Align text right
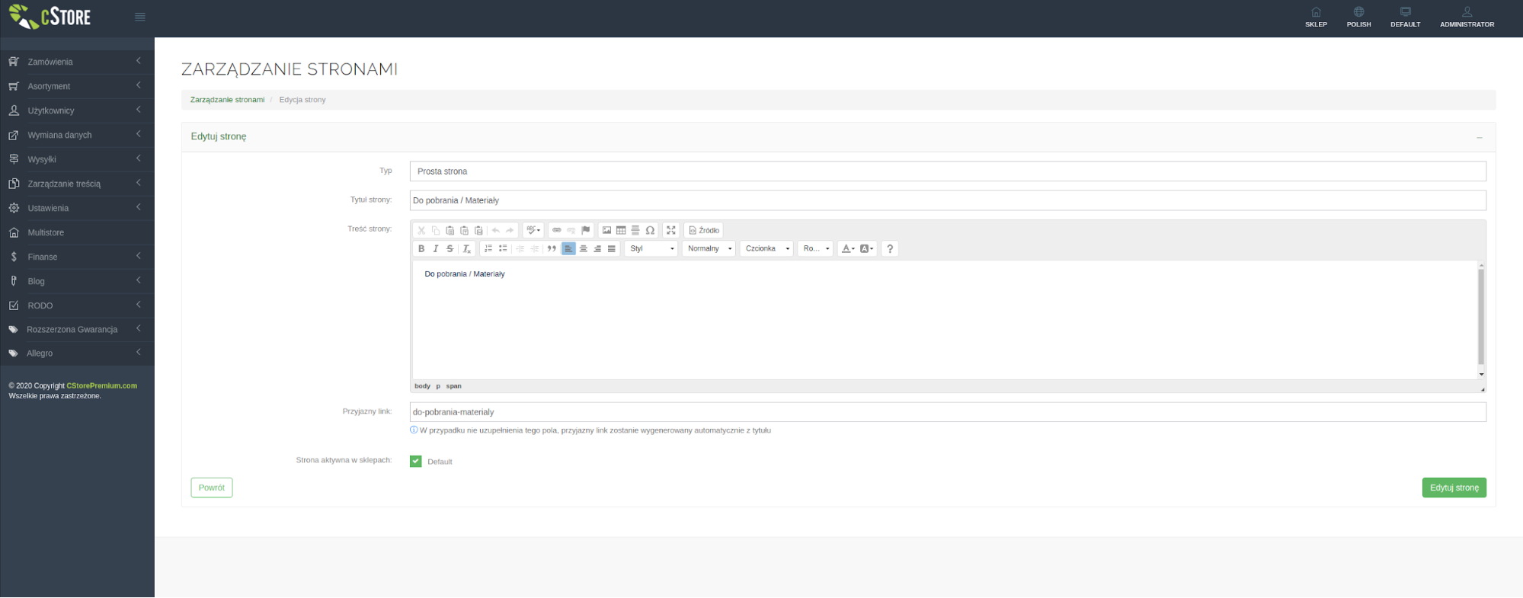This screenshot has height=598, width=1523. coord(597,248)
